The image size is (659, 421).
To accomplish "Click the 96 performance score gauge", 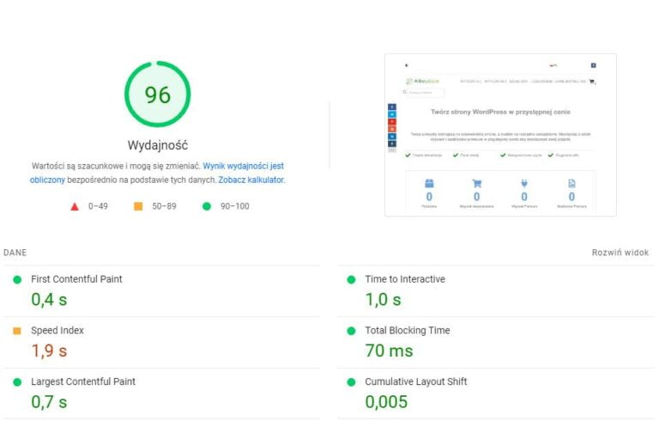I will click(x=158, y=95).
